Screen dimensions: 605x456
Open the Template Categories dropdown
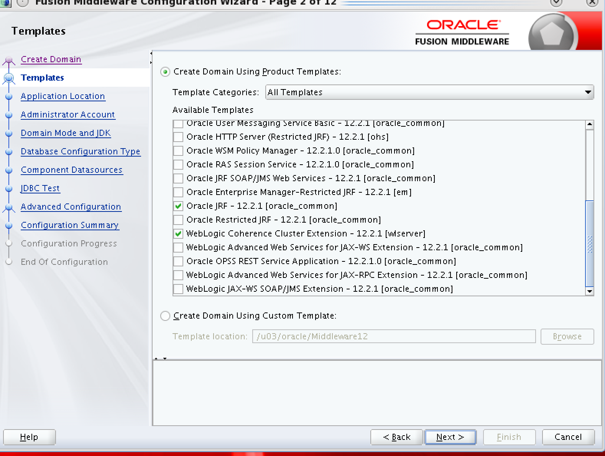pyautogui.click(x=429, y=93)
